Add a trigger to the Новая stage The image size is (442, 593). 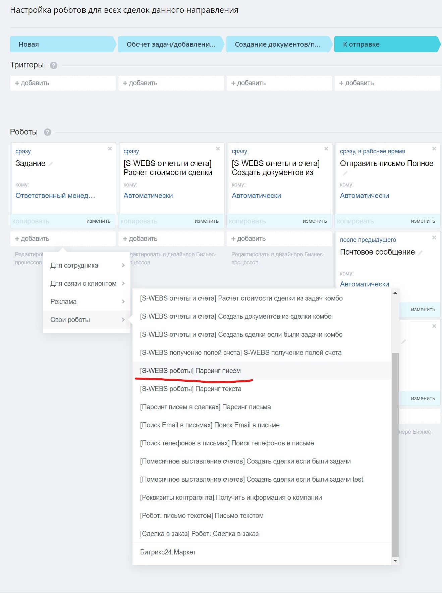pos(63,83)
